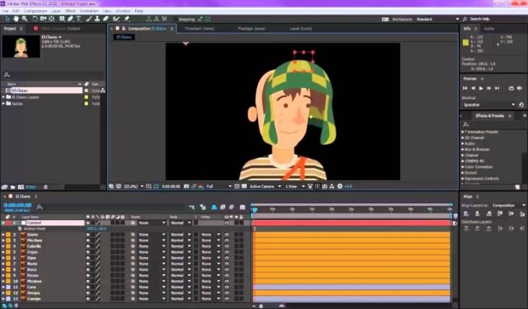Switch to the Audio panel tab
The width and height of the screenshot is (528, 309).
coord(490,29)
